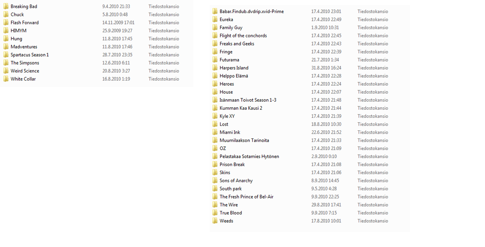Select the Hung folder icon
The image size is (485, 247).
pyautogui.click(x=6, y=39)
